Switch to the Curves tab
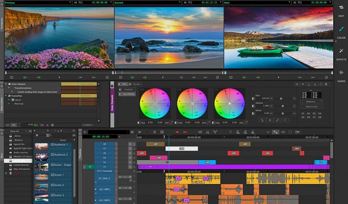 pos(135,84)
